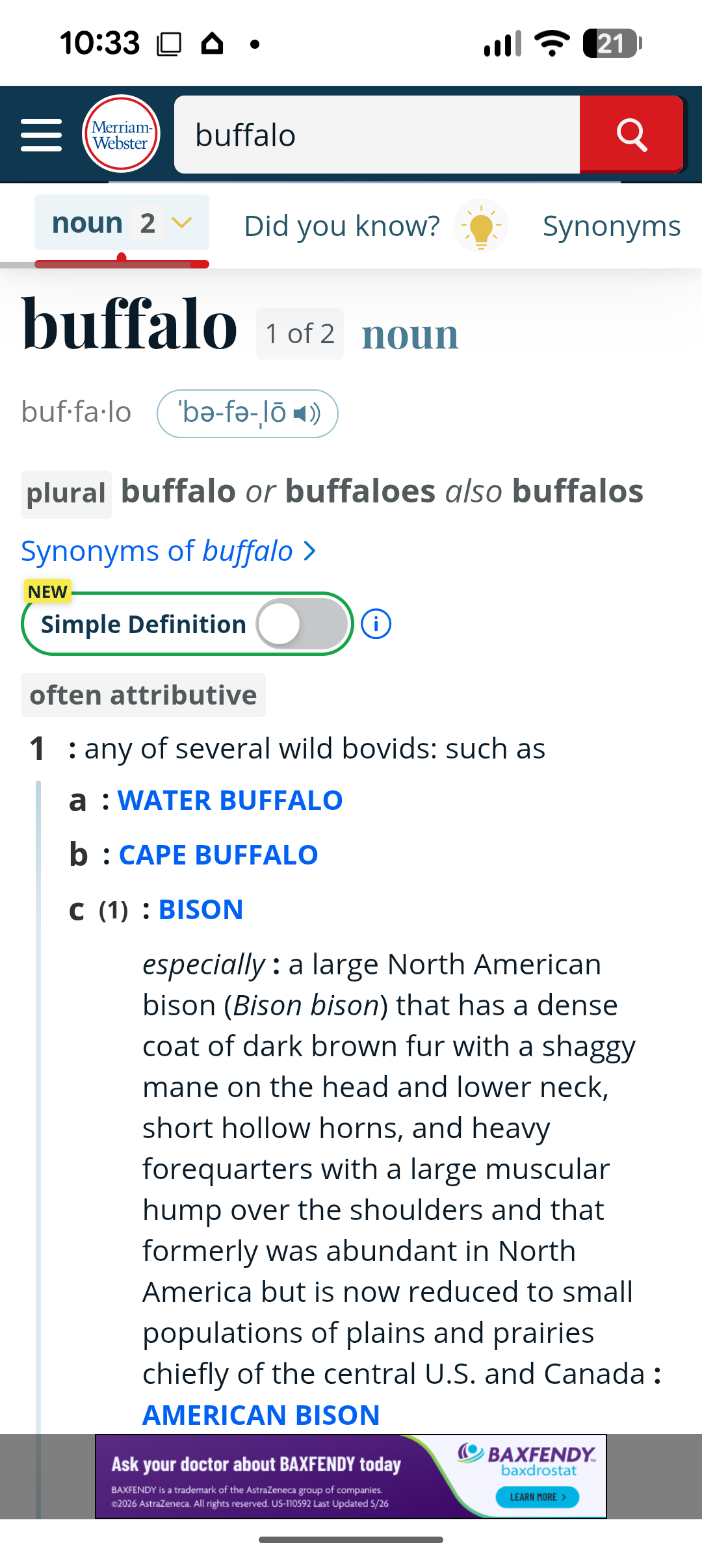Toggle the Simple Definition switch
This screenshot has height=1560, width=702.
click(302, 624)
